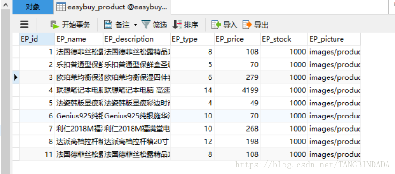Switch to the 对象 tab
This screenshot has height=174, width=395.
(33, 7)
